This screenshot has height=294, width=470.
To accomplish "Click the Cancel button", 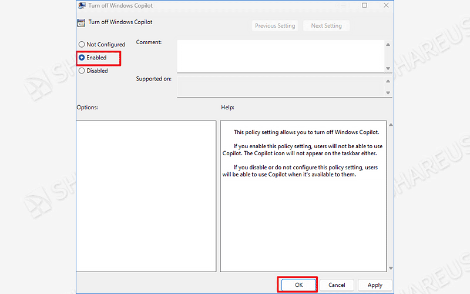I will [337, 285].
